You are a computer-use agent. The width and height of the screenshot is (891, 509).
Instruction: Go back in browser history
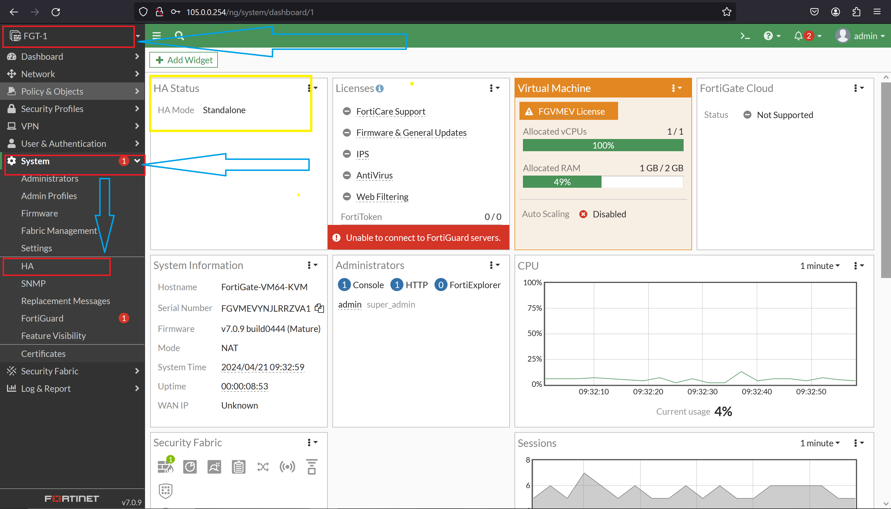point(14,12)
